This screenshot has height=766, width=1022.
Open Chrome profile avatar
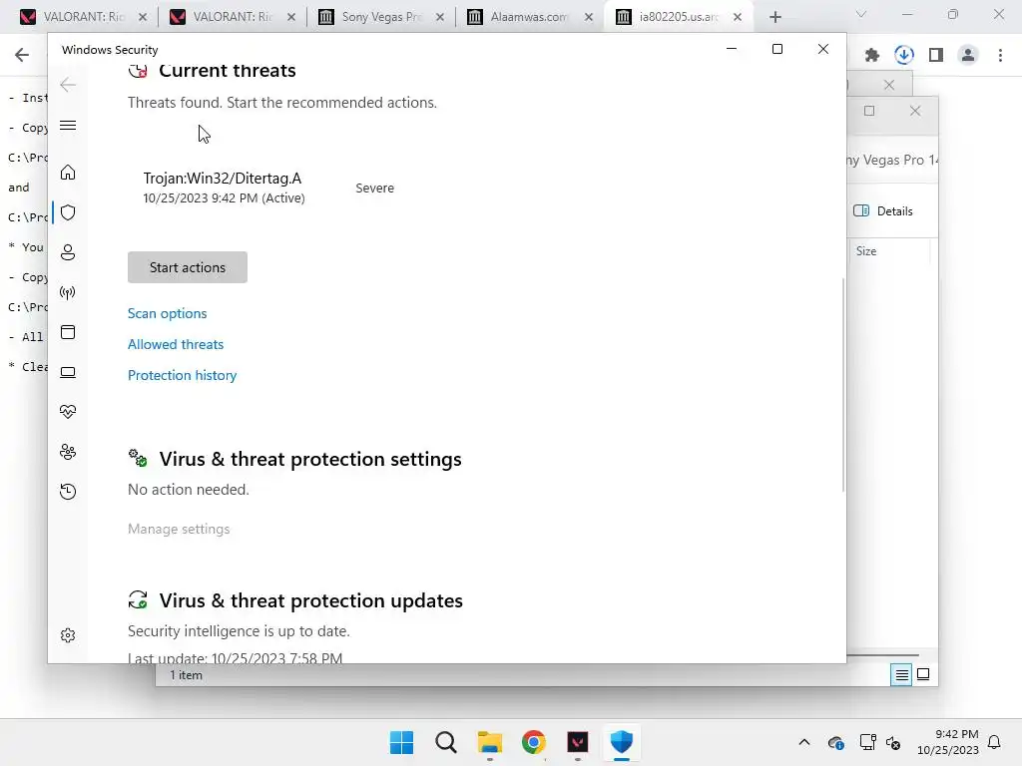(x=968, y=56)
